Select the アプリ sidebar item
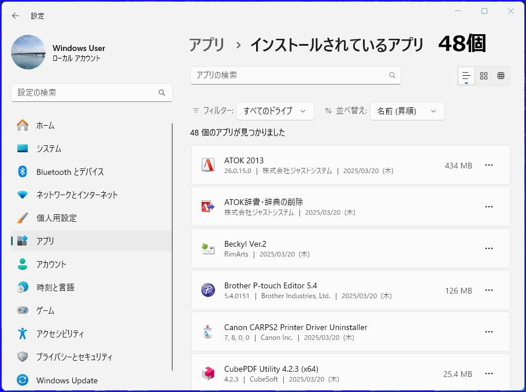Screen dimensions: 526x392 91,241
